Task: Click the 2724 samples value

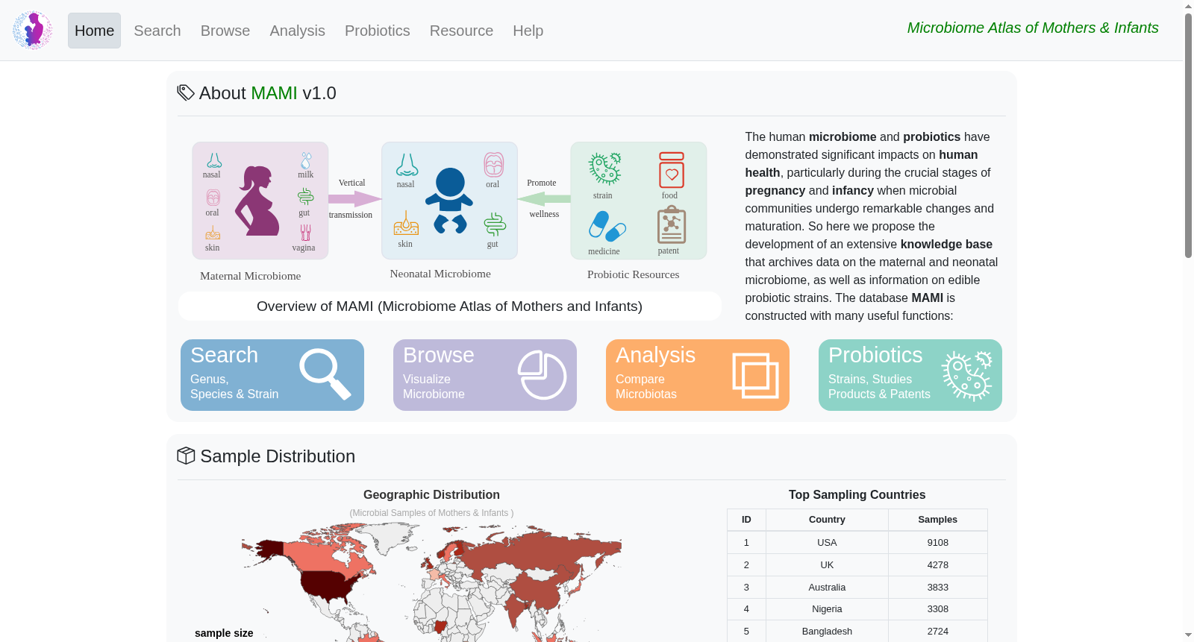Action: coord(938,632)
